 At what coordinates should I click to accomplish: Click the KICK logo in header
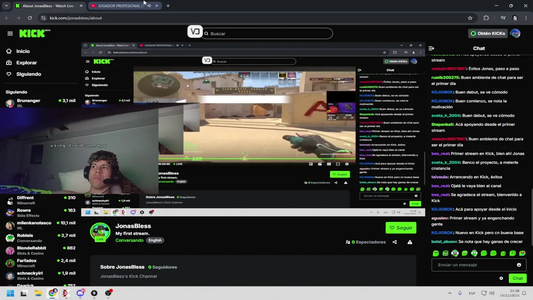[35, 33]
